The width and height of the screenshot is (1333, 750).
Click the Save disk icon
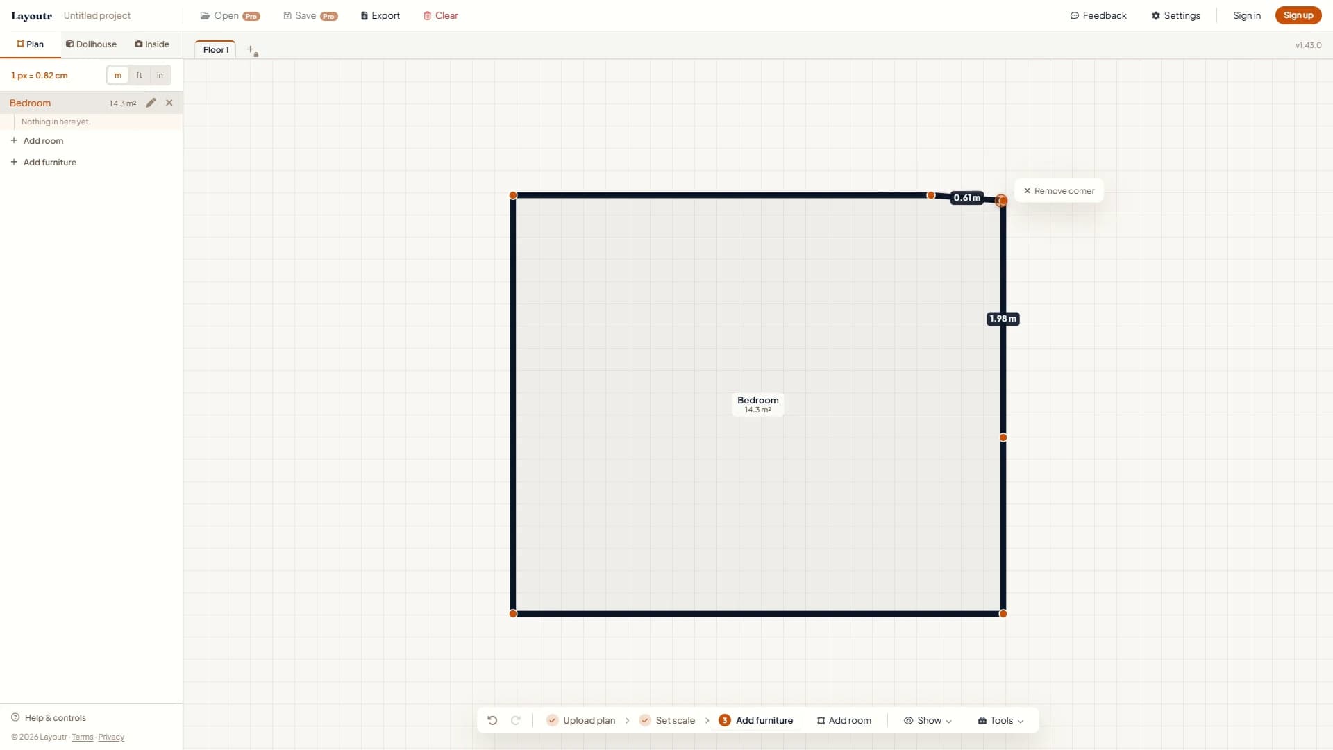[x=310, y=15]
